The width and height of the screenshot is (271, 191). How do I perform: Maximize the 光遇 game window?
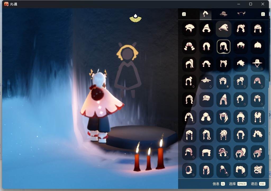(251, 4)
